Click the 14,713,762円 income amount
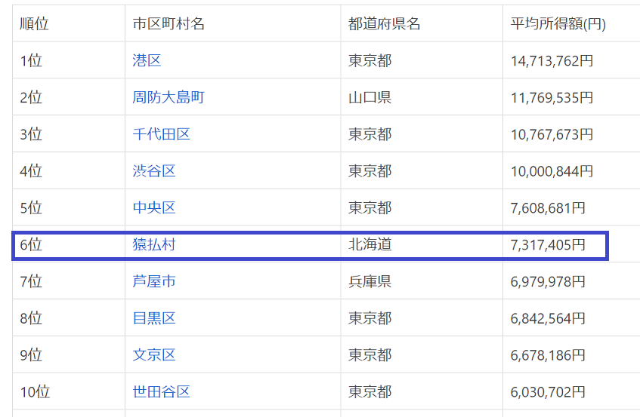Image resolution: width=640 pixels, height=417 pixels. (552, 61)
